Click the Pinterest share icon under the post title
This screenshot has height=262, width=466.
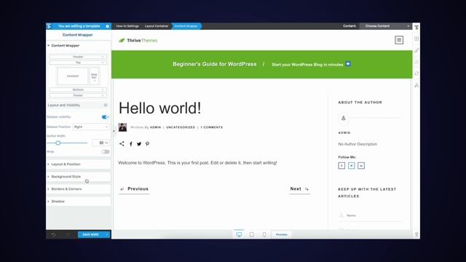147,144
